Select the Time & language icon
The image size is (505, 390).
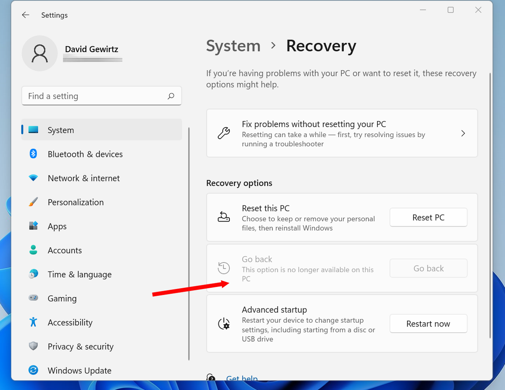pos(33,274)
